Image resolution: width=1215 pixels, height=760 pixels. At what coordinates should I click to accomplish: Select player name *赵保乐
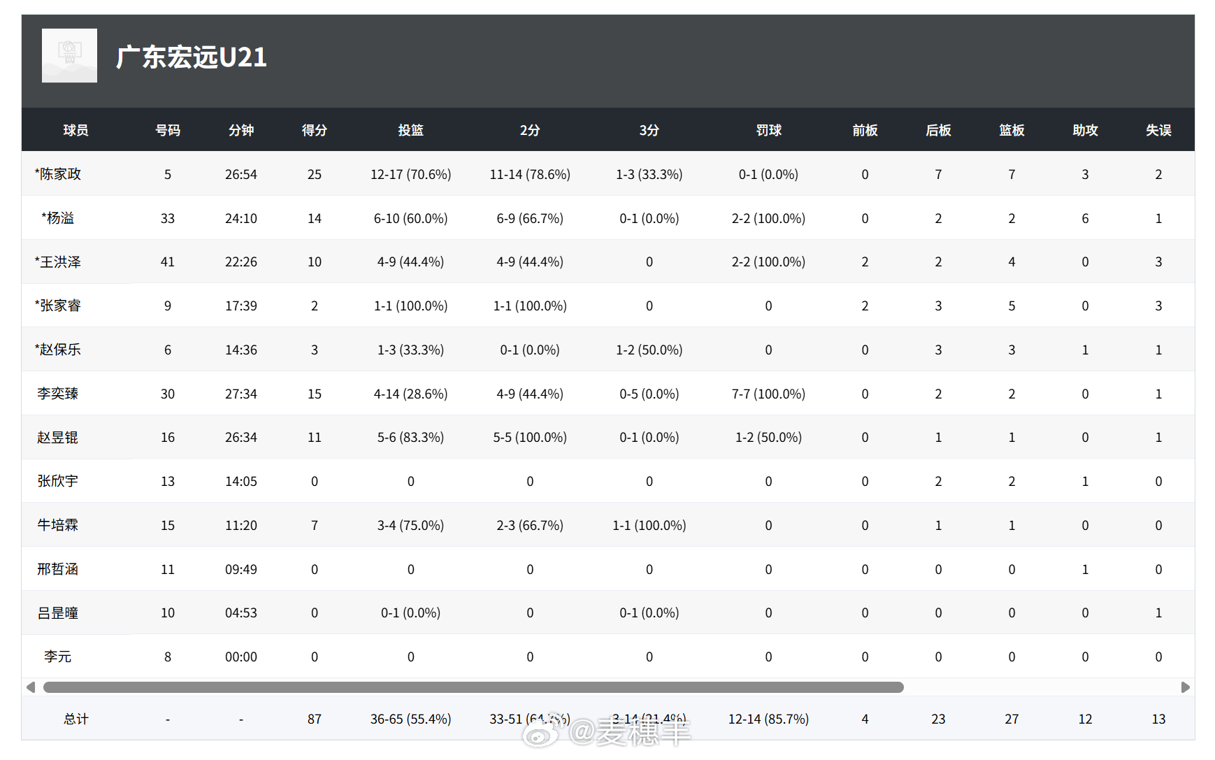click(58, 350)
